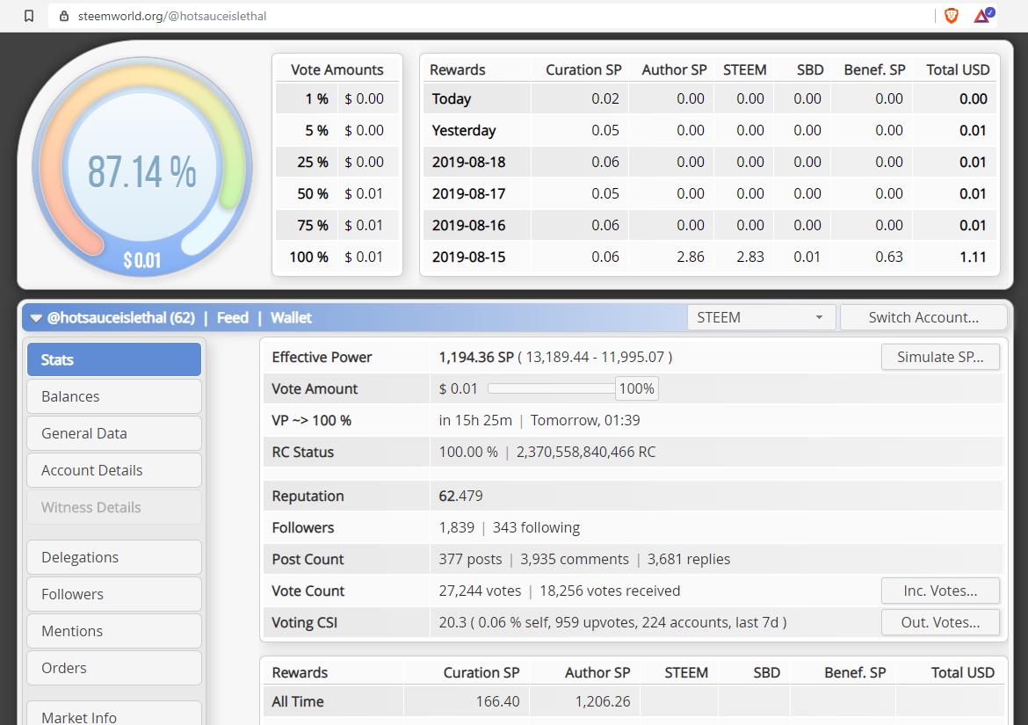Click the 2019-08-18 rewards row date
This screenshot has height=725, width=1028.
[x=469, y=162]
